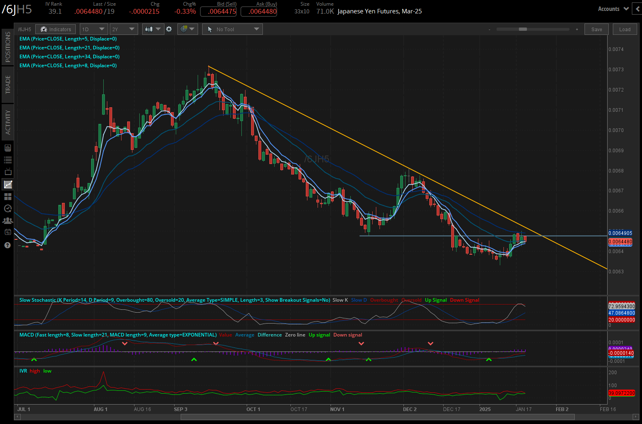The width and height of the screenshot is (642, 424).
Task: Expand the No Tool drawing dropdown
Action: 232,29
